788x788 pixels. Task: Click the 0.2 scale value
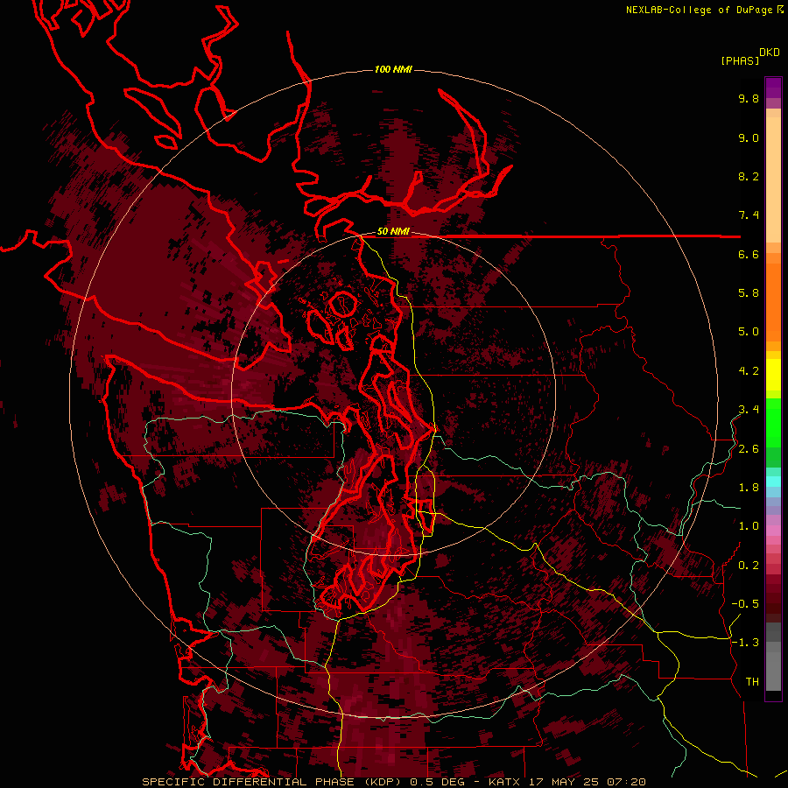pos(749,566)
